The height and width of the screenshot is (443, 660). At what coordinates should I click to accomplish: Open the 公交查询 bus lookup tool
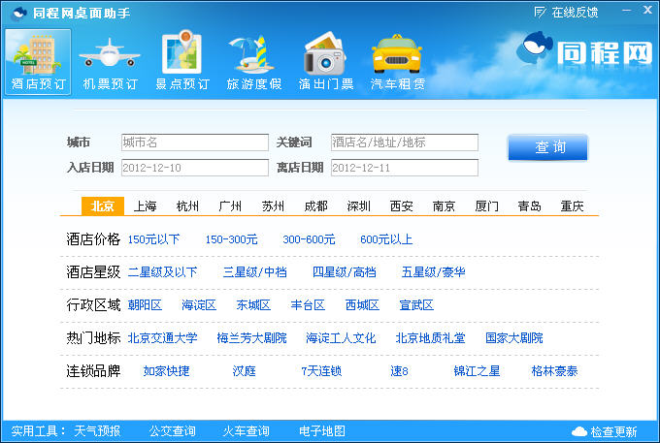pyautogui.click(x=172, y=431)
